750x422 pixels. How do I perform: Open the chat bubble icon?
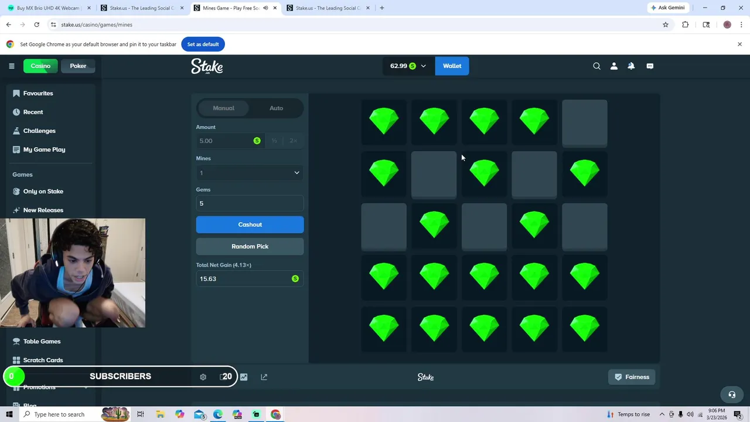pyautogui.click(x=650, y=66)
